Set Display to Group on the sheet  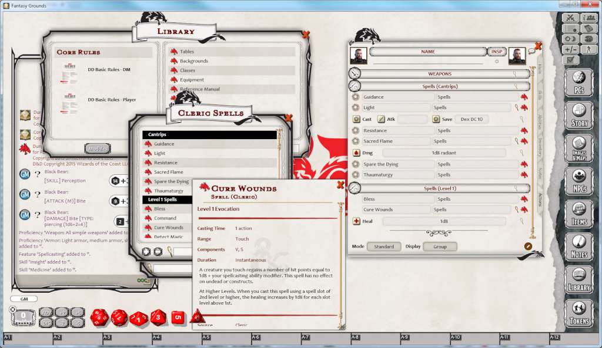coord(440,246)
